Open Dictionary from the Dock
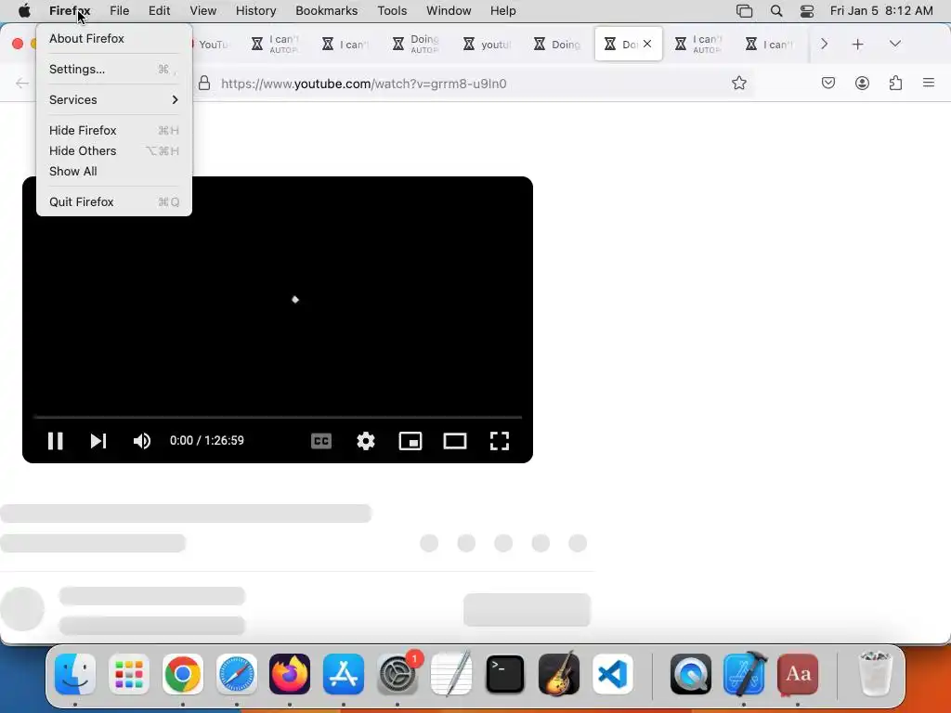Viewport: 951px width, 713px height. pos(798,674)
